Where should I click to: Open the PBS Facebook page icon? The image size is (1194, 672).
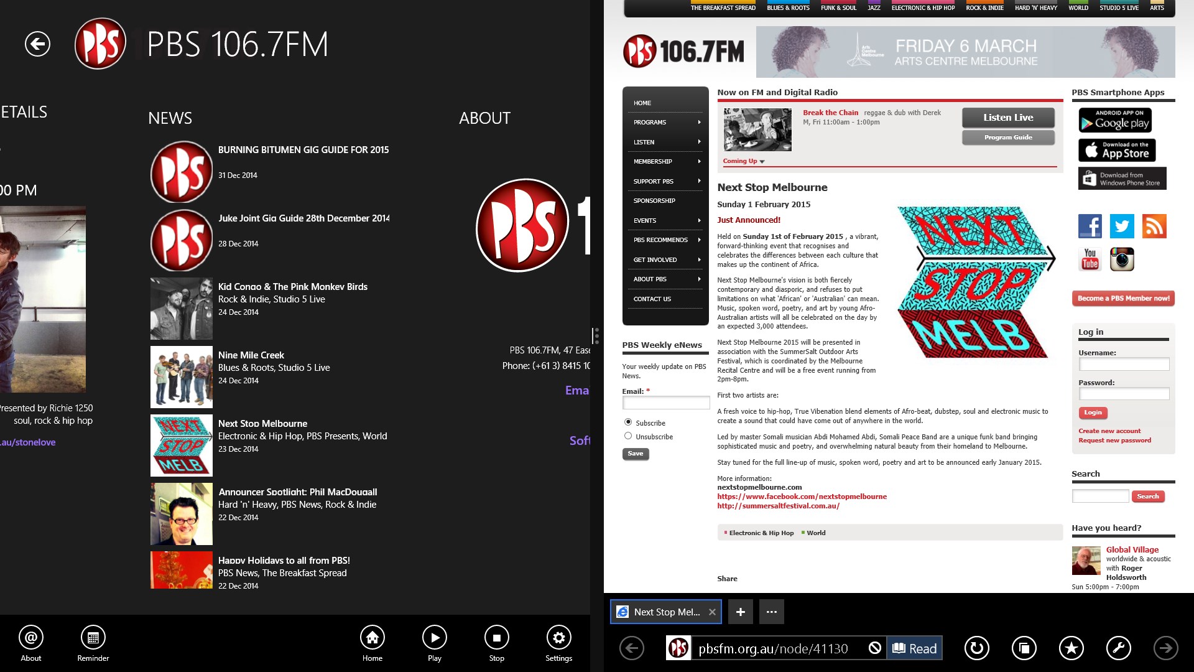(1090, 226)
